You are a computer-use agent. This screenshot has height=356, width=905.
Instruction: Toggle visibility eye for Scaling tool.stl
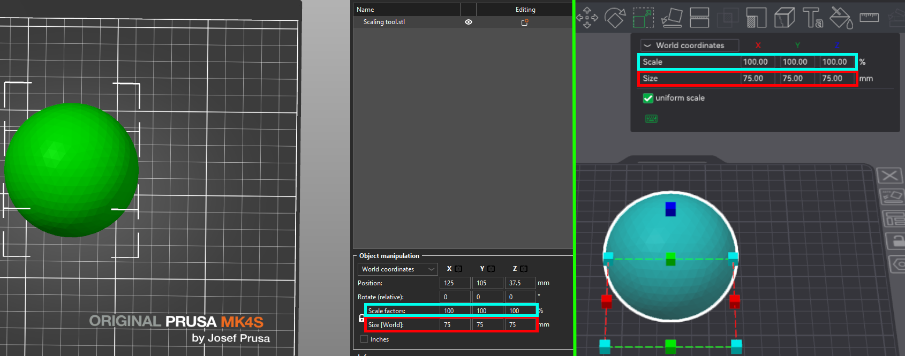[469, 22]
